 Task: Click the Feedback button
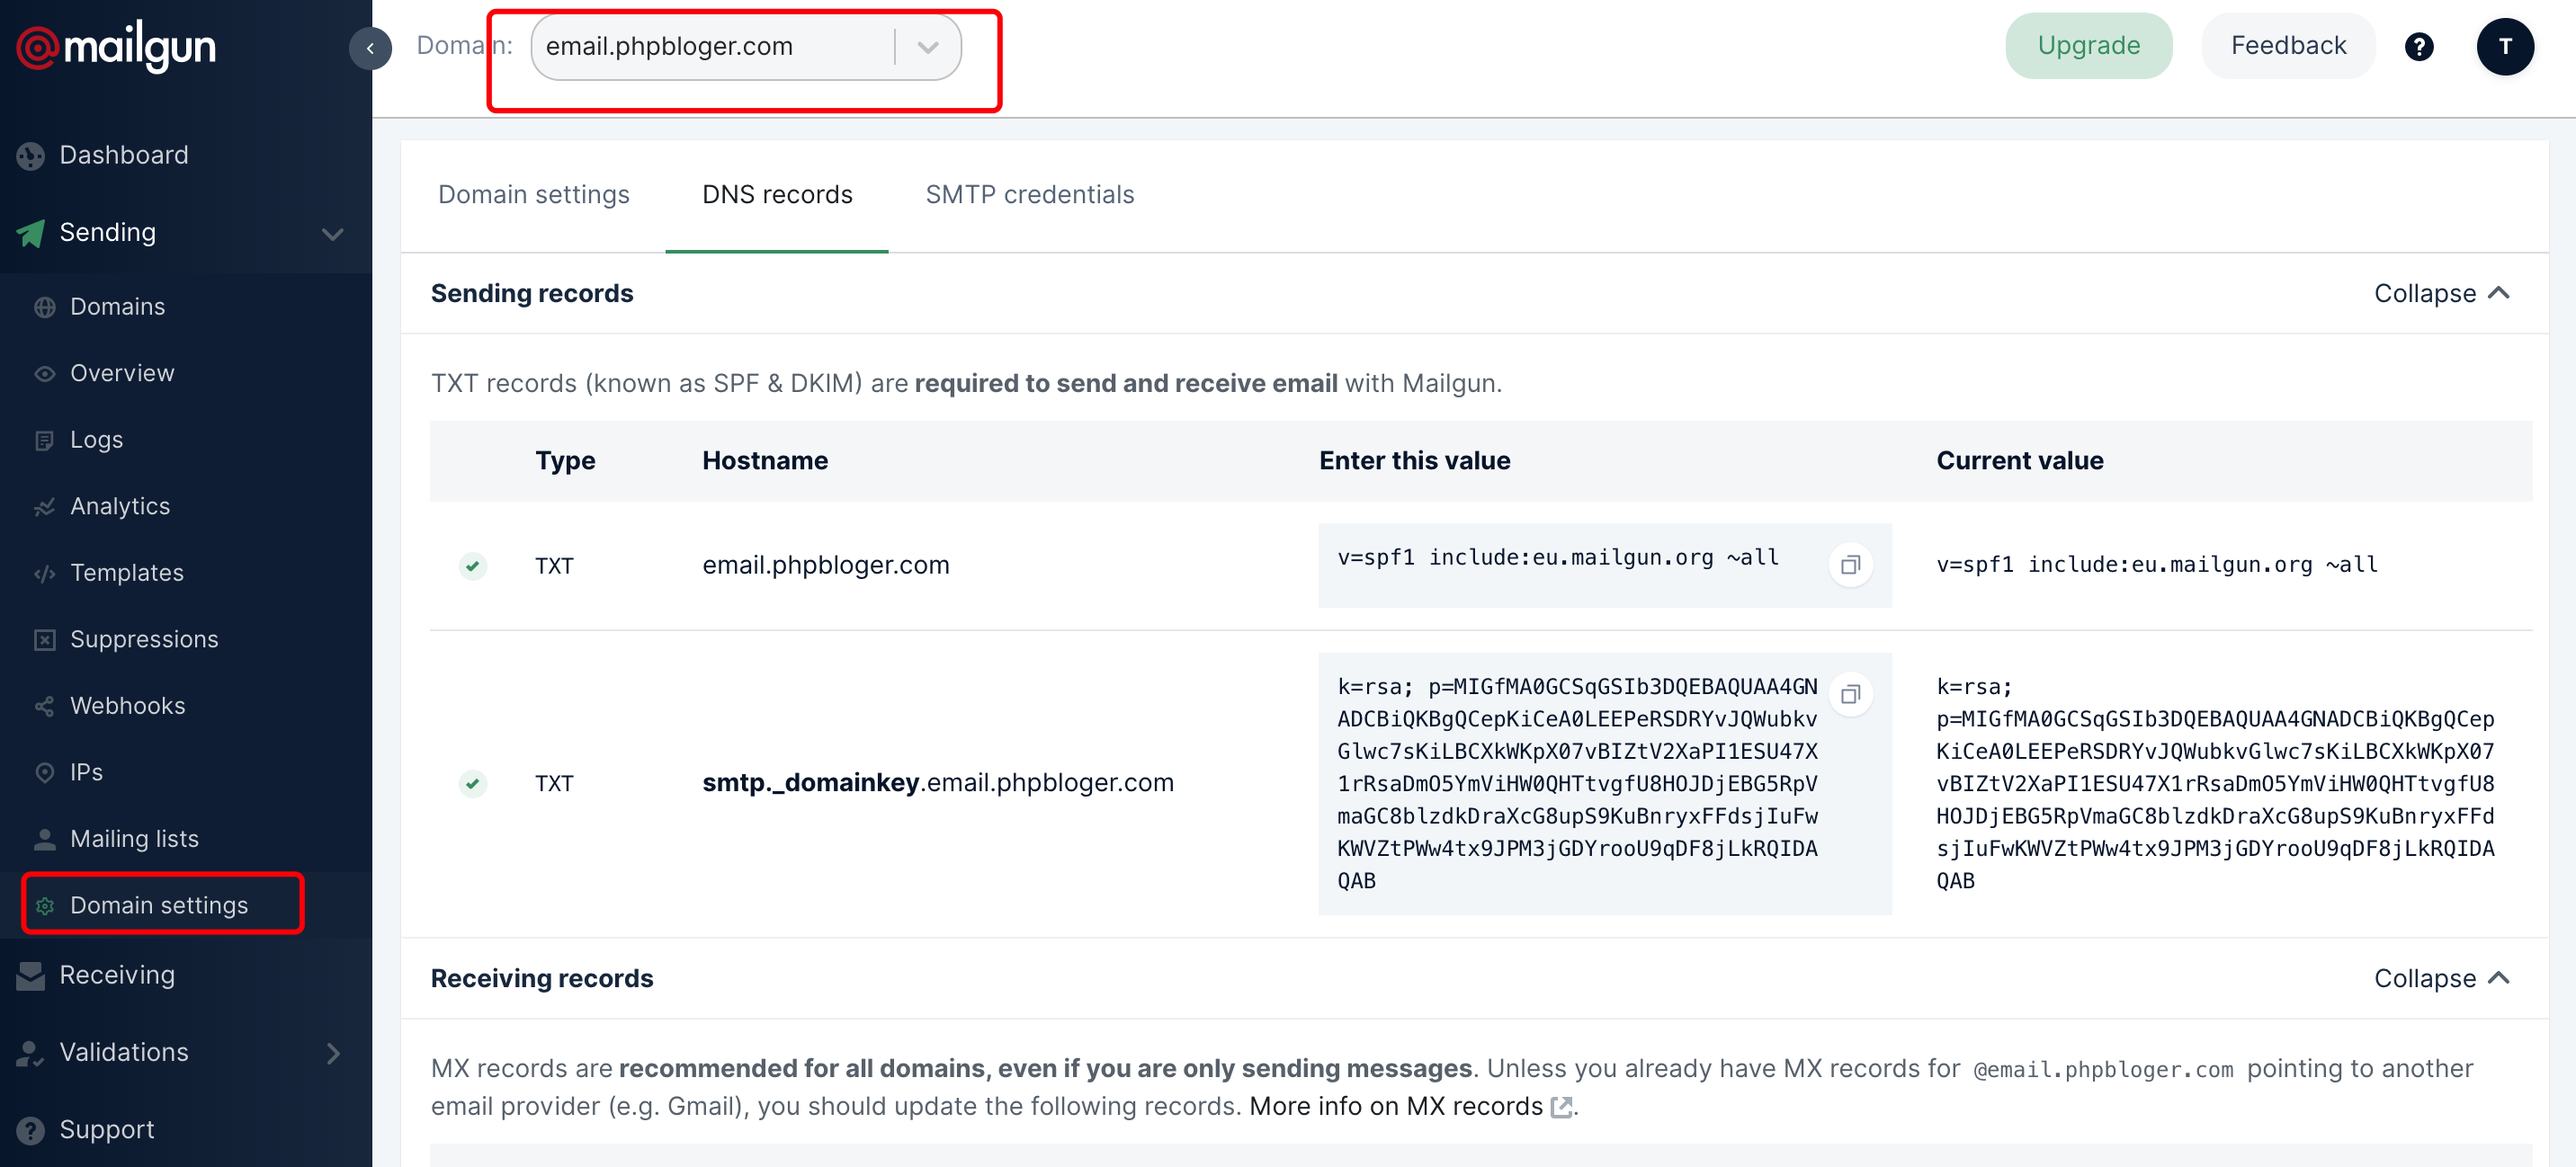click(2287, 46)
